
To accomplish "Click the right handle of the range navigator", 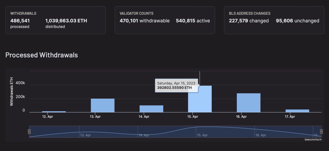I will 321,131.
